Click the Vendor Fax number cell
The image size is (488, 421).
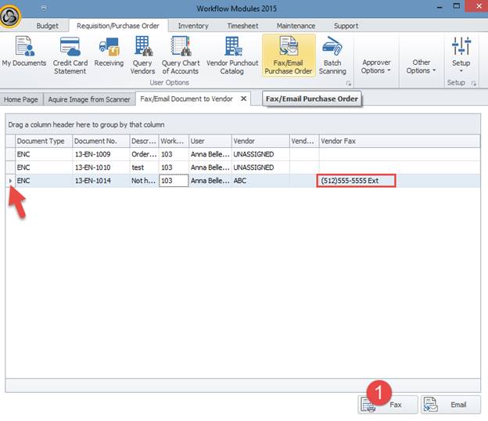(356, 181)
